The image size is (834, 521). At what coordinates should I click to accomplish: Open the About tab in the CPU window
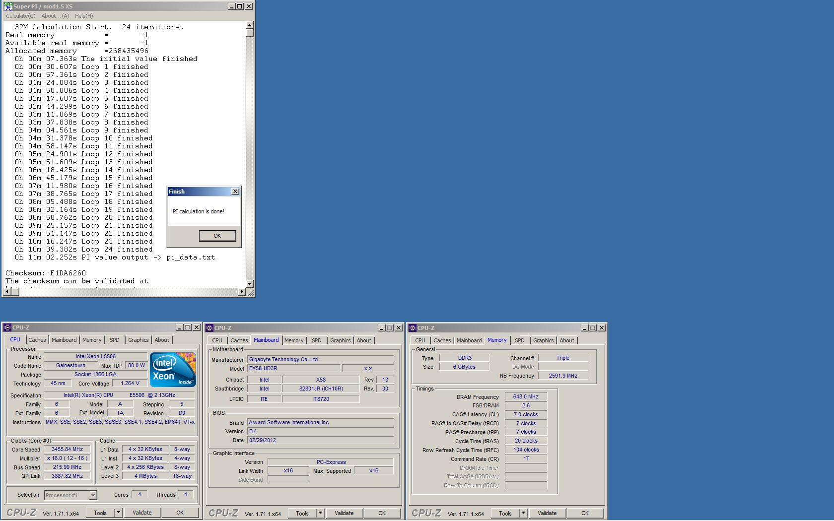click(162, 340)
